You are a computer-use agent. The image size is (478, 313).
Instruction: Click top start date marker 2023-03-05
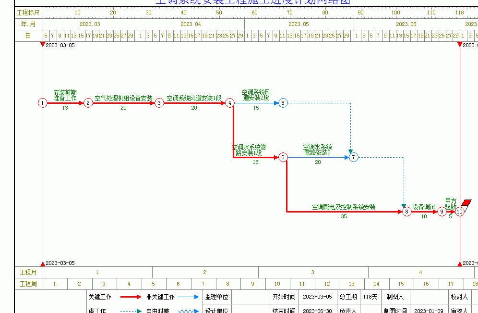click(x=60, y=45)
